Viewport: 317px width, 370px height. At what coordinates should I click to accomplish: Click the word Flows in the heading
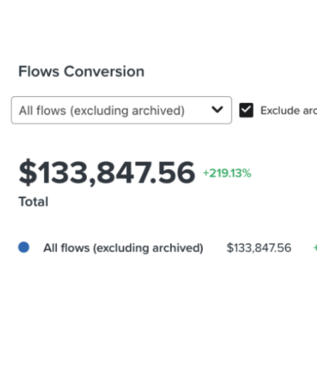tap(39, 72)
